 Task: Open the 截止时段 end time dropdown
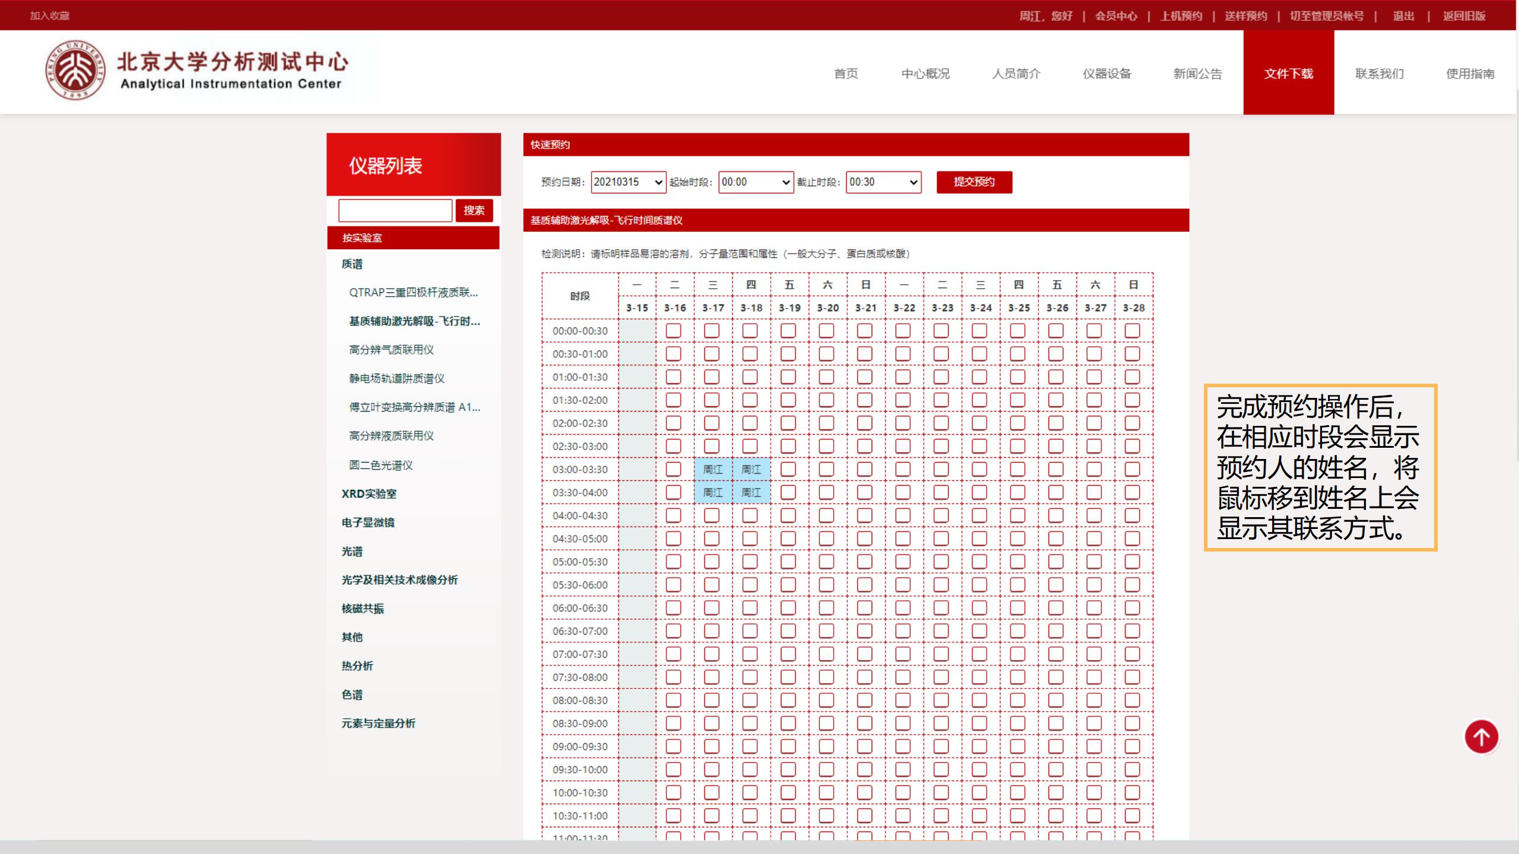coord(884,182)
